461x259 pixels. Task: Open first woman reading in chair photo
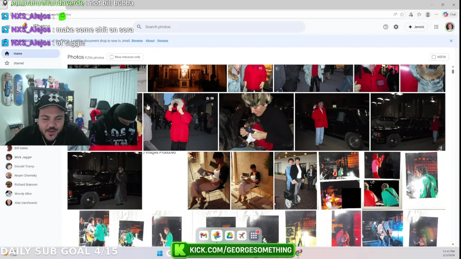[x=209, y=181]
